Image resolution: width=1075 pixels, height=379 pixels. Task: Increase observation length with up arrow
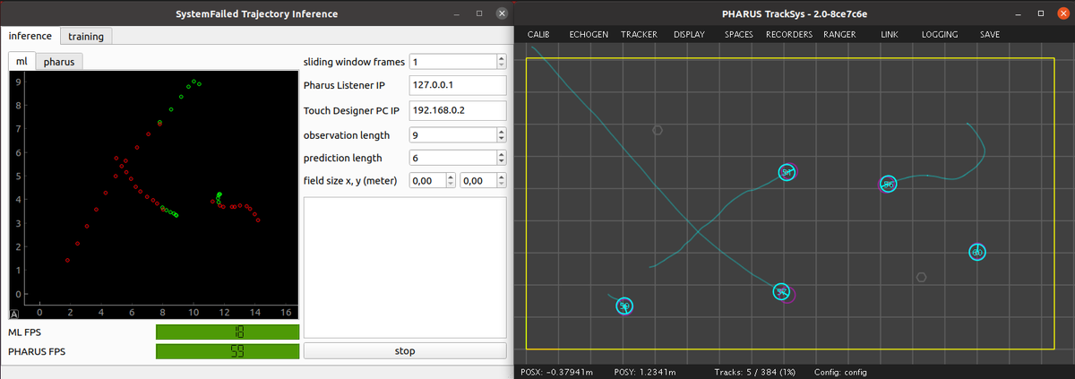501,131
